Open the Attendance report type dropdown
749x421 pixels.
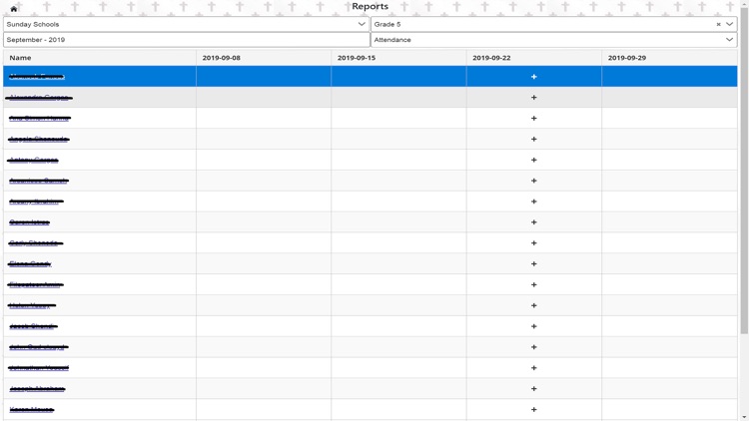(x=554, y=40)
